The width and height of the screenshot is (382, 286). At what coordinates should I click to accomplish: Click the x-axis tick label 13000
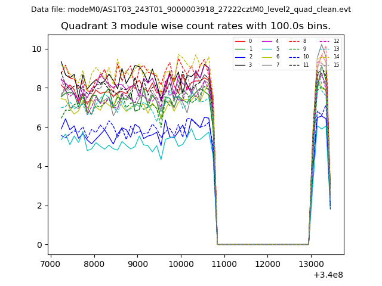pyautogui.click(x=310, y=263)
